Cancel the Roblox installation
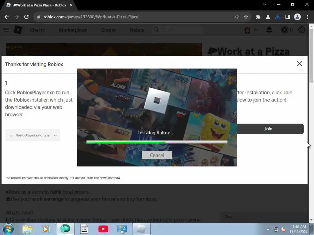The image size is (314, 235). (157, 155)
